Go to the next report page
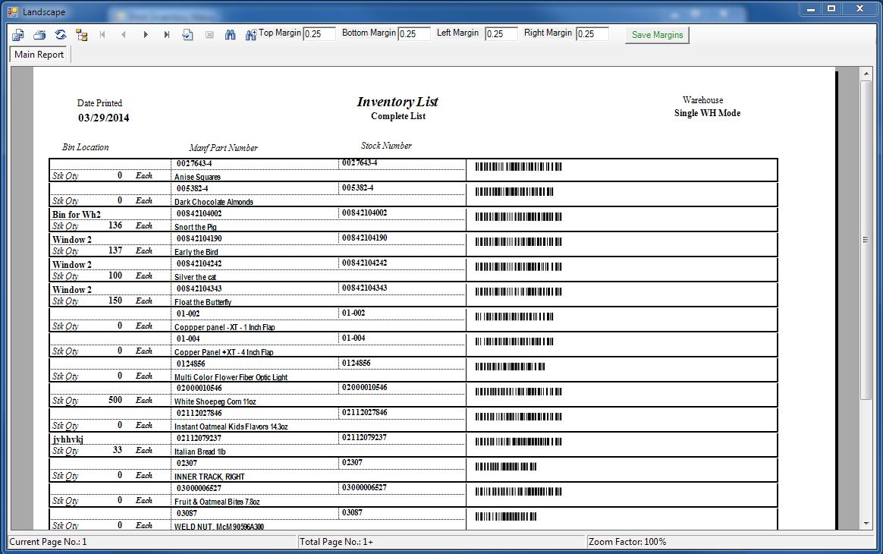 (146, 35)
